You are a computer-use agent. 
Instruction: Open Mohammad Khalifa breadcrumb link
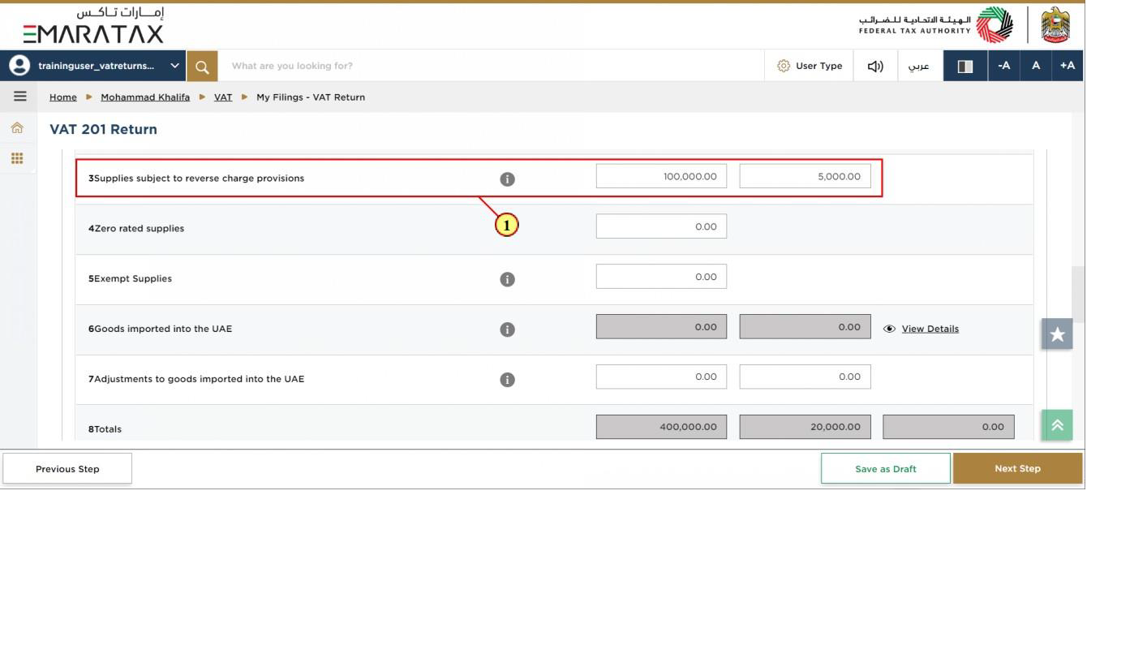145,97
